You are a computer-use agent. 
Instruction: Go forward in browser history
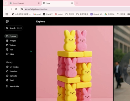point(11,9)
